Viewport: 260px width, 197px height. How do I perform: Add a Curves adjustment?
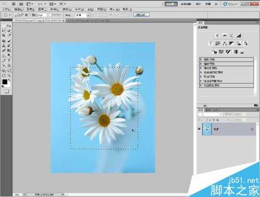[231, 35]
